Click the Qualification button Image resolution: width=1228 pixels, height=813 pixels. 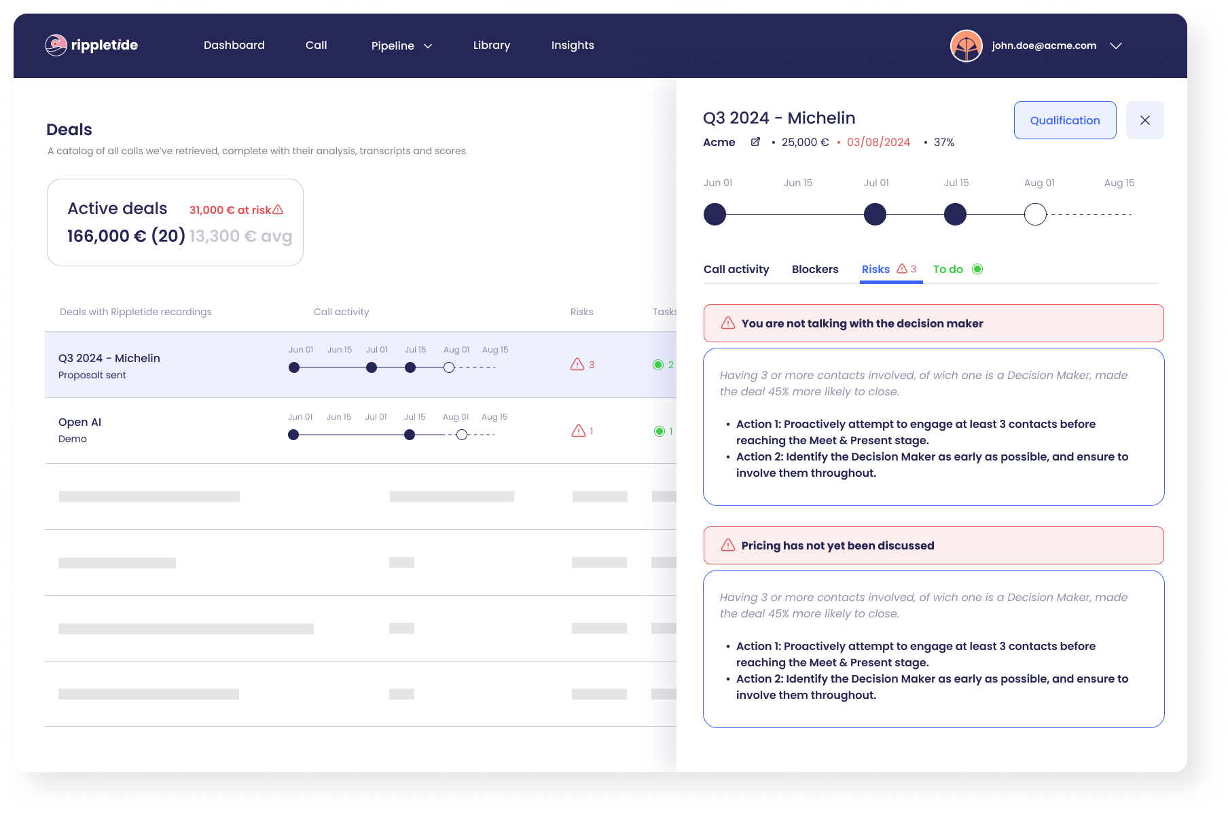(1065, 120)
